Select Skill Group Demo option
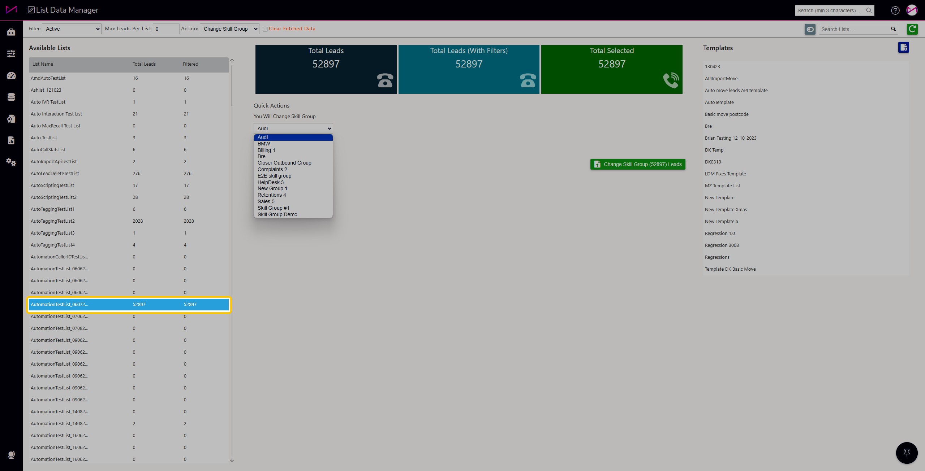Screen dimensions: 925x471 click(293, 214)
